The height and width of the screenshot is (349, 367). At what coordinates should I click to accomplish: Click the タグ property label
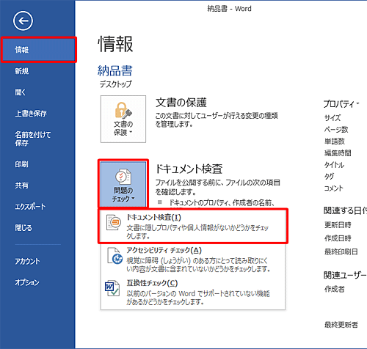click(x=329, y=177)
